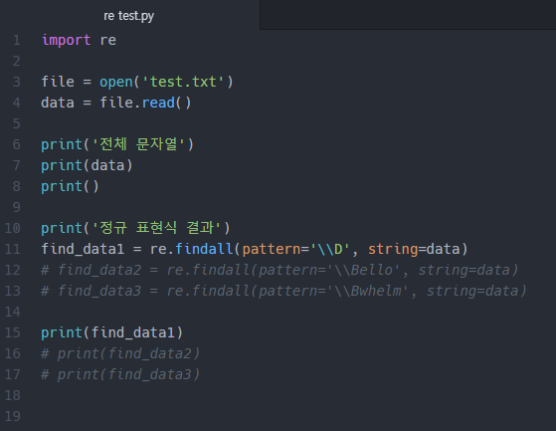Viewport: 556px width, 431px height.
Task: Click line number 2 in the gutter
Action: pos(16,61)
